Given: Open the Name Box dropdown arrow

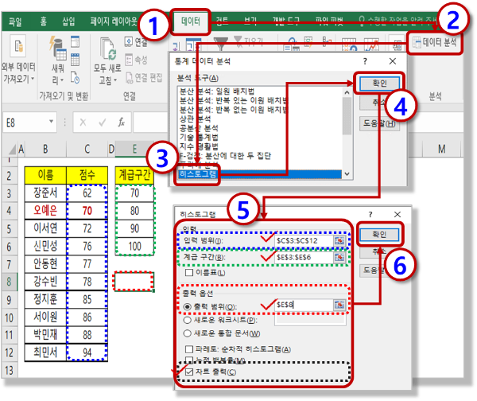Looking at the screenshot, I should click(52, 122).
